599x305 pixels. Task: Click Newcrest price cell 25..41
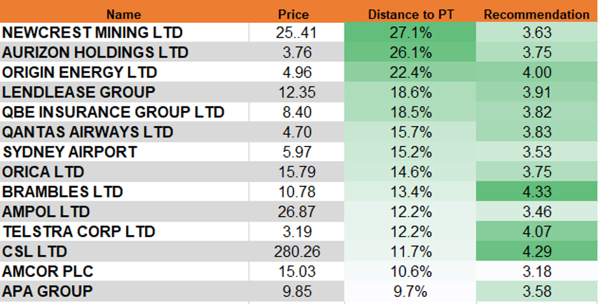click(x=297, y=32)
